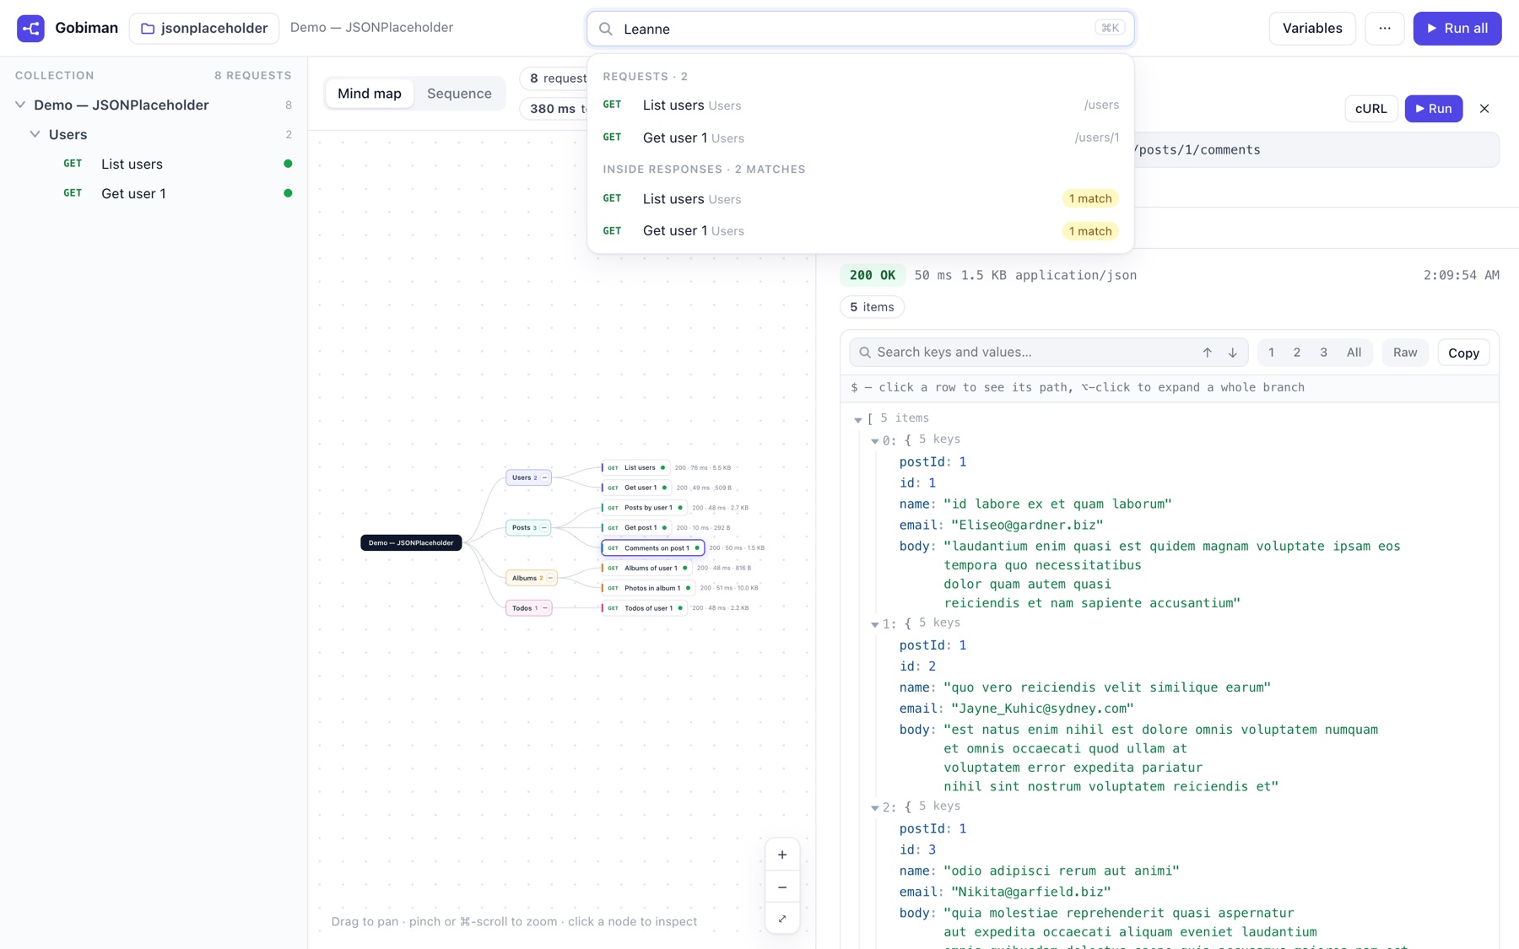Close the request detail panel with X
This screenshot has height=949, width=1519.
(x=1484, y=109)
